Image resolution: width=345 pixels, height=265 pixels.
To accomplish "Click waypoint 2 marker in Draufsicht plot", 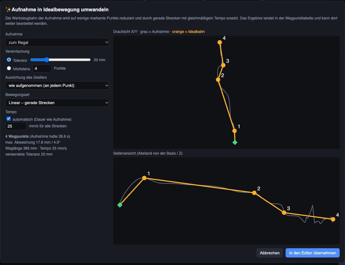I will [218, 80].
